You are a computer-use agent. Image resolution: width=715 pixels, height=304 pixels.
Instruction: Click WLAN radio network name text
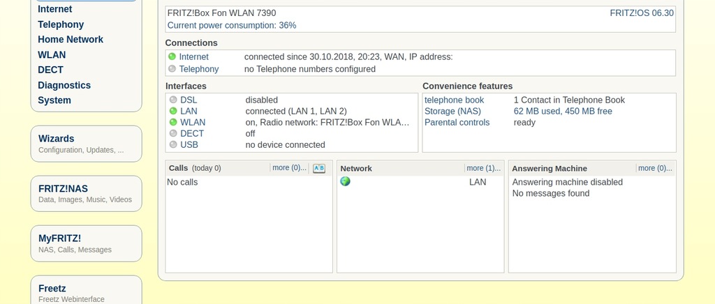pos(327,123)
